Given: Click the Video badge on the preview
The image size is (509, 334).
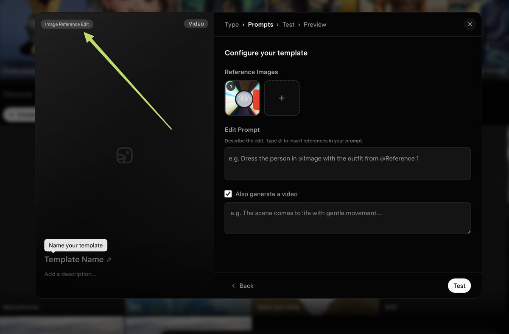Looking at the screenshot, I should click(196, 24).
